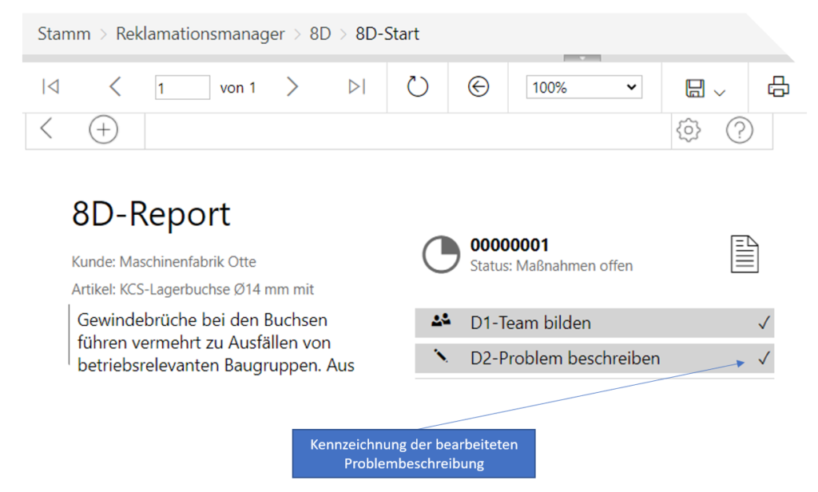818x492 pixels.
Task: Click Status: Maßnahmen offen text
Action: (551, 266)
